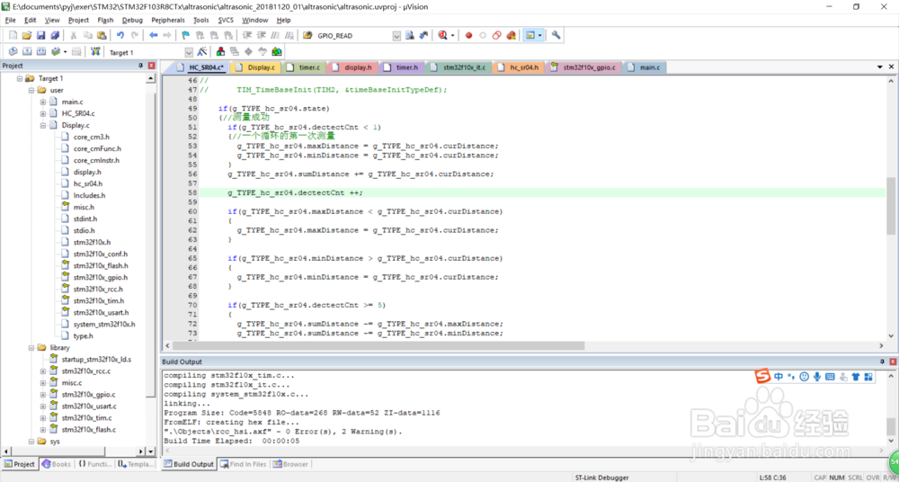Click the editor horizontal scrollbar thumb

click(x=378, y=346)
